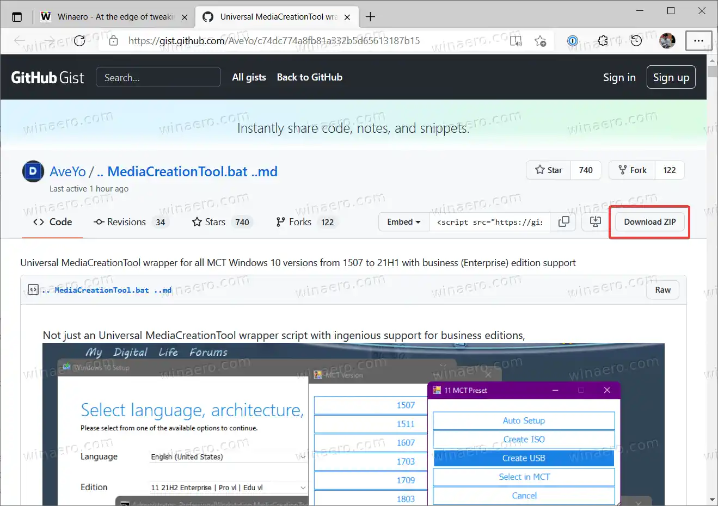The width and height of the screenshot is (718, 506).
Task: Click the MCT screenshot thumbnail image
Action: point(354,424)
